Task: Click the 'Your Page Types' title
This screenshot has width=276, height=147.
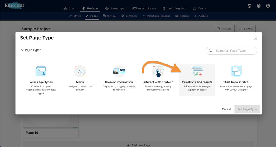Action: pyautogui.click(x=41, y=82)
